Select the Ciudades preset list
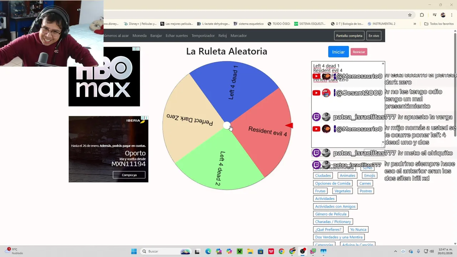This screenshot has width=457, height=257. pyautogui.click(x=323, y=176)
